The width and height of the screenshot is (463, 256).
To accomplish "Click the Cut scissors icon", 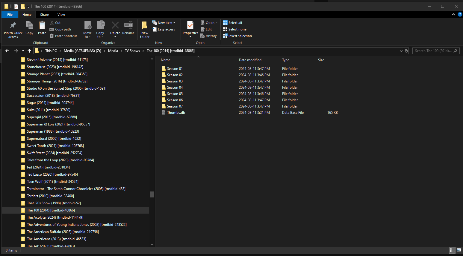I will click(52, 23).
